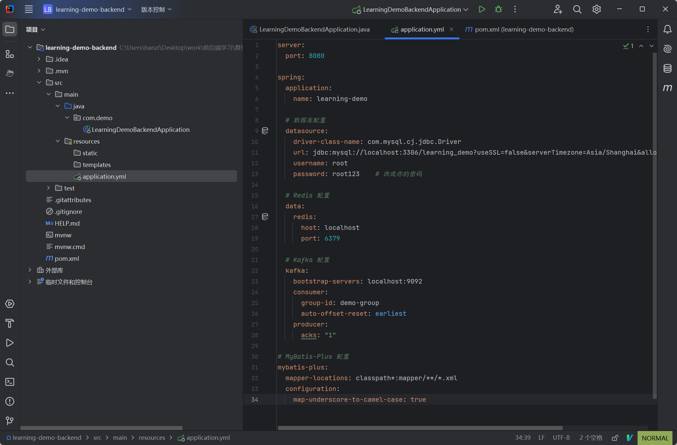677x445 pixels.
Task: Open the Problems tool window icon
Action: (10, 401)
